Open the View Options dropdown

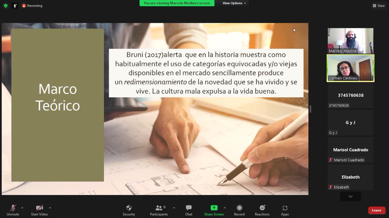pos(234,3)
